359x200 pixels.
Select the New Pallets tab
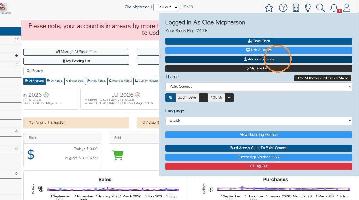[96, 81]
